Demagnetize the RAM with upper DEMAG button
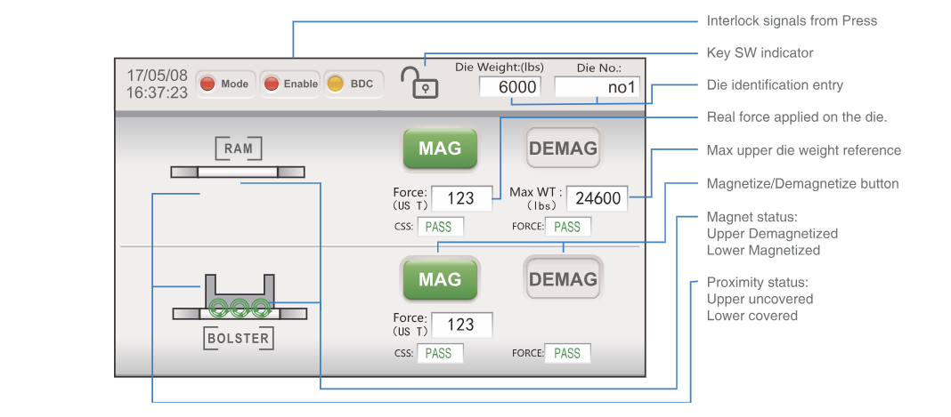 coord(564,148)
